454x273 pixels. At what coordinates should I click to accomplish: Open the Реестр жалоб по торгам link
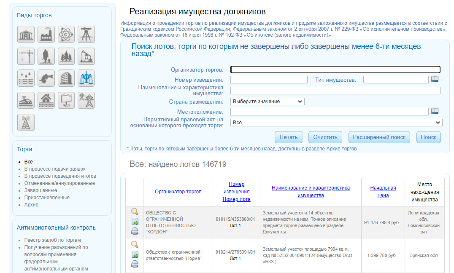click(52, 240)
